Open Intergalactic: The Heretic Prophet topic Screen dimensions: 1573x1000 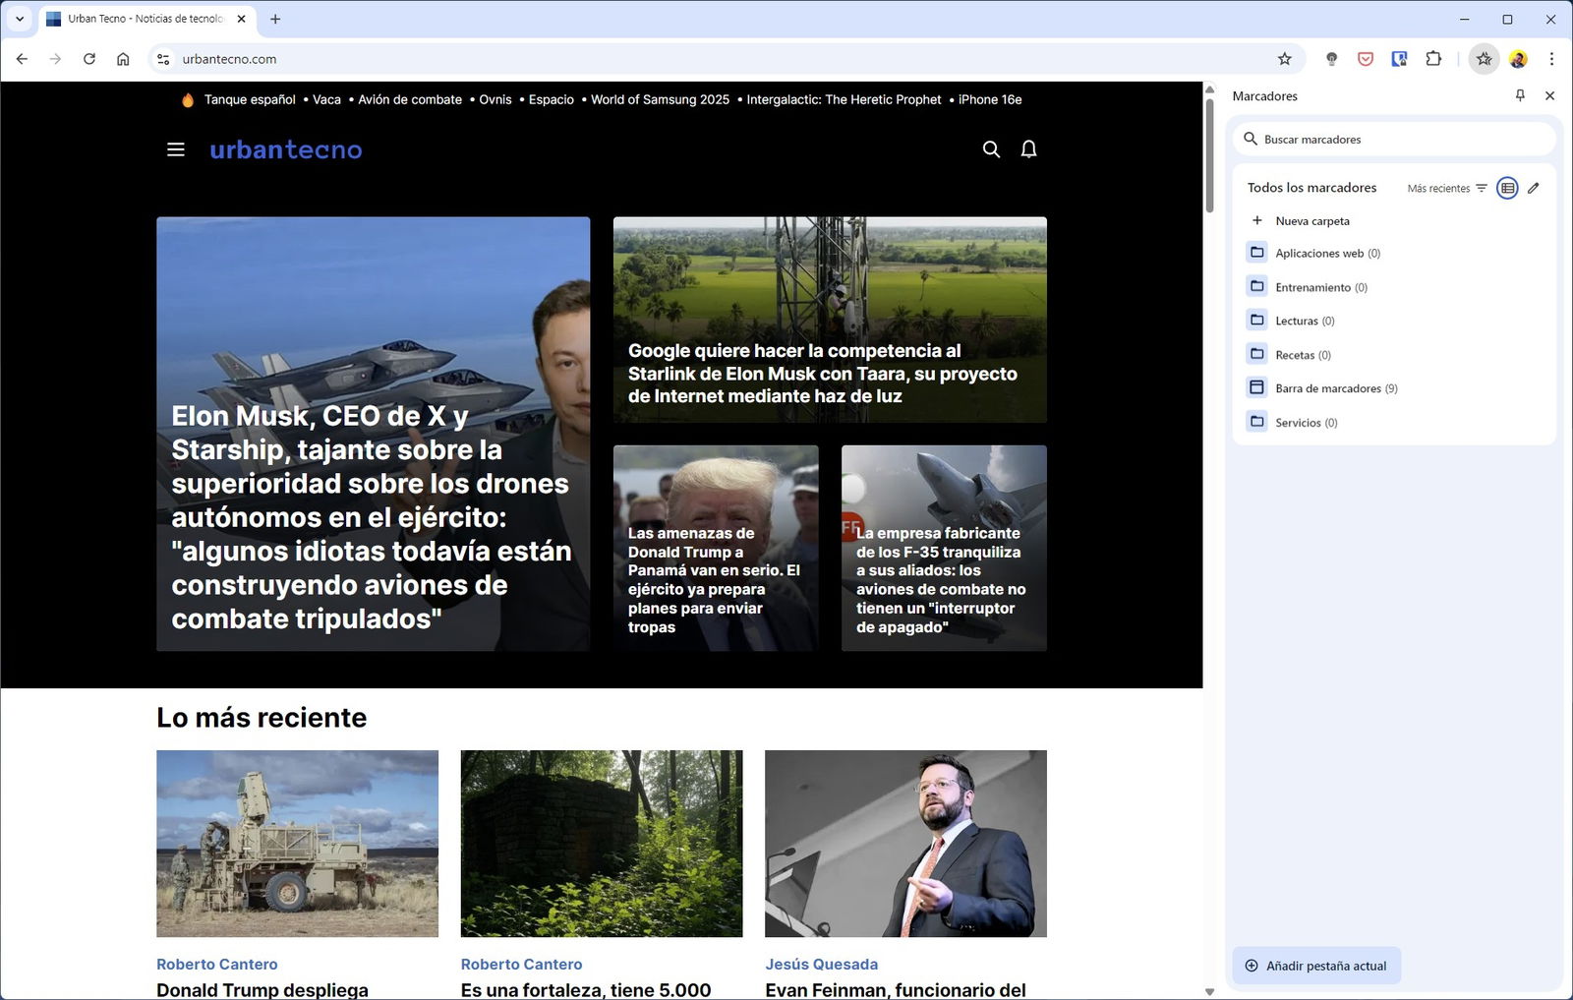pos(844,99)
